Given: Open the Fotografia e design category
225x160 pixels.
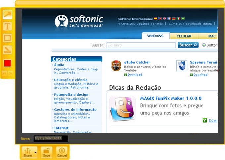Looking at the screenshot, I should (71, 95).
